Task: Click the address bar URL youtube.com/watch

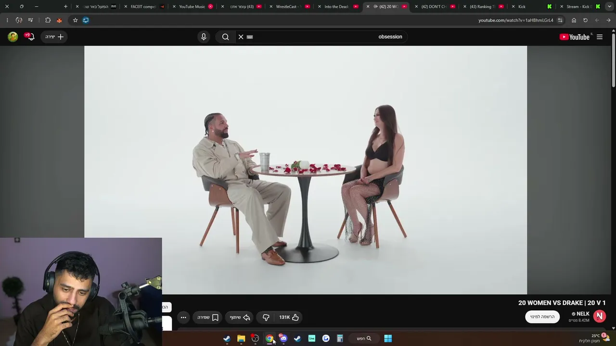Action: point(515,20)
